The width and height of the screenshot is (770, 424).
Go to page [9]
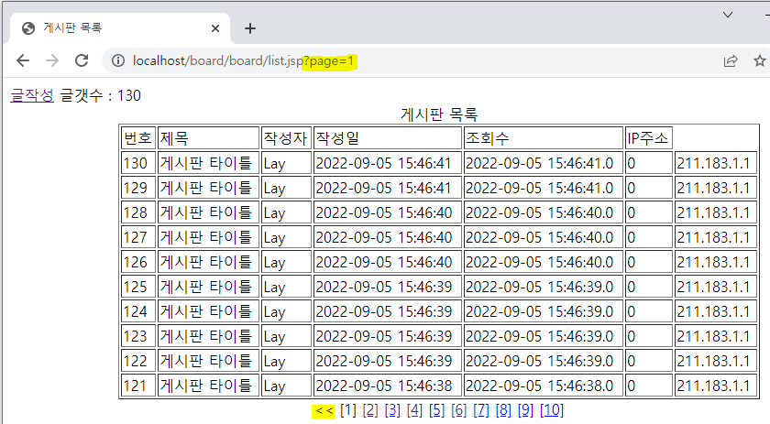tap(525, 410)
